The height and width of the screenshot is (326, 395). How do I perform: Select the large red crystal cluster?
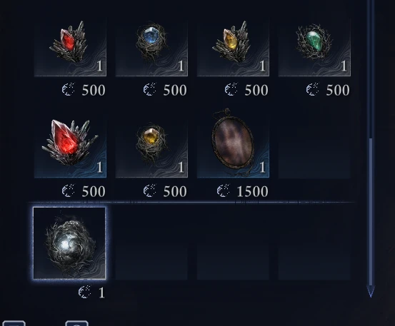pos(70,148)
